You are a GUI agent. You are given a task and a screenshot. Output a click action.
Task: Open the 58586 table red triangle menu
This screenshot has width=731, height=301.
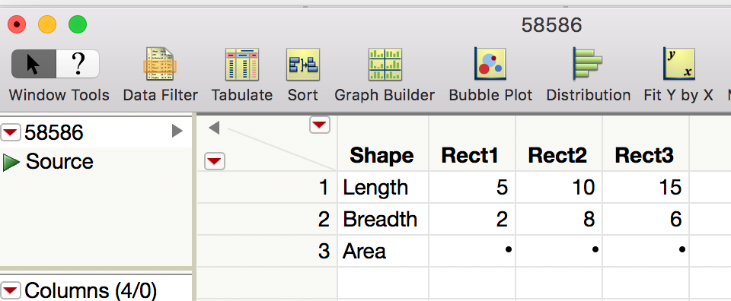(x=11, y=134)
